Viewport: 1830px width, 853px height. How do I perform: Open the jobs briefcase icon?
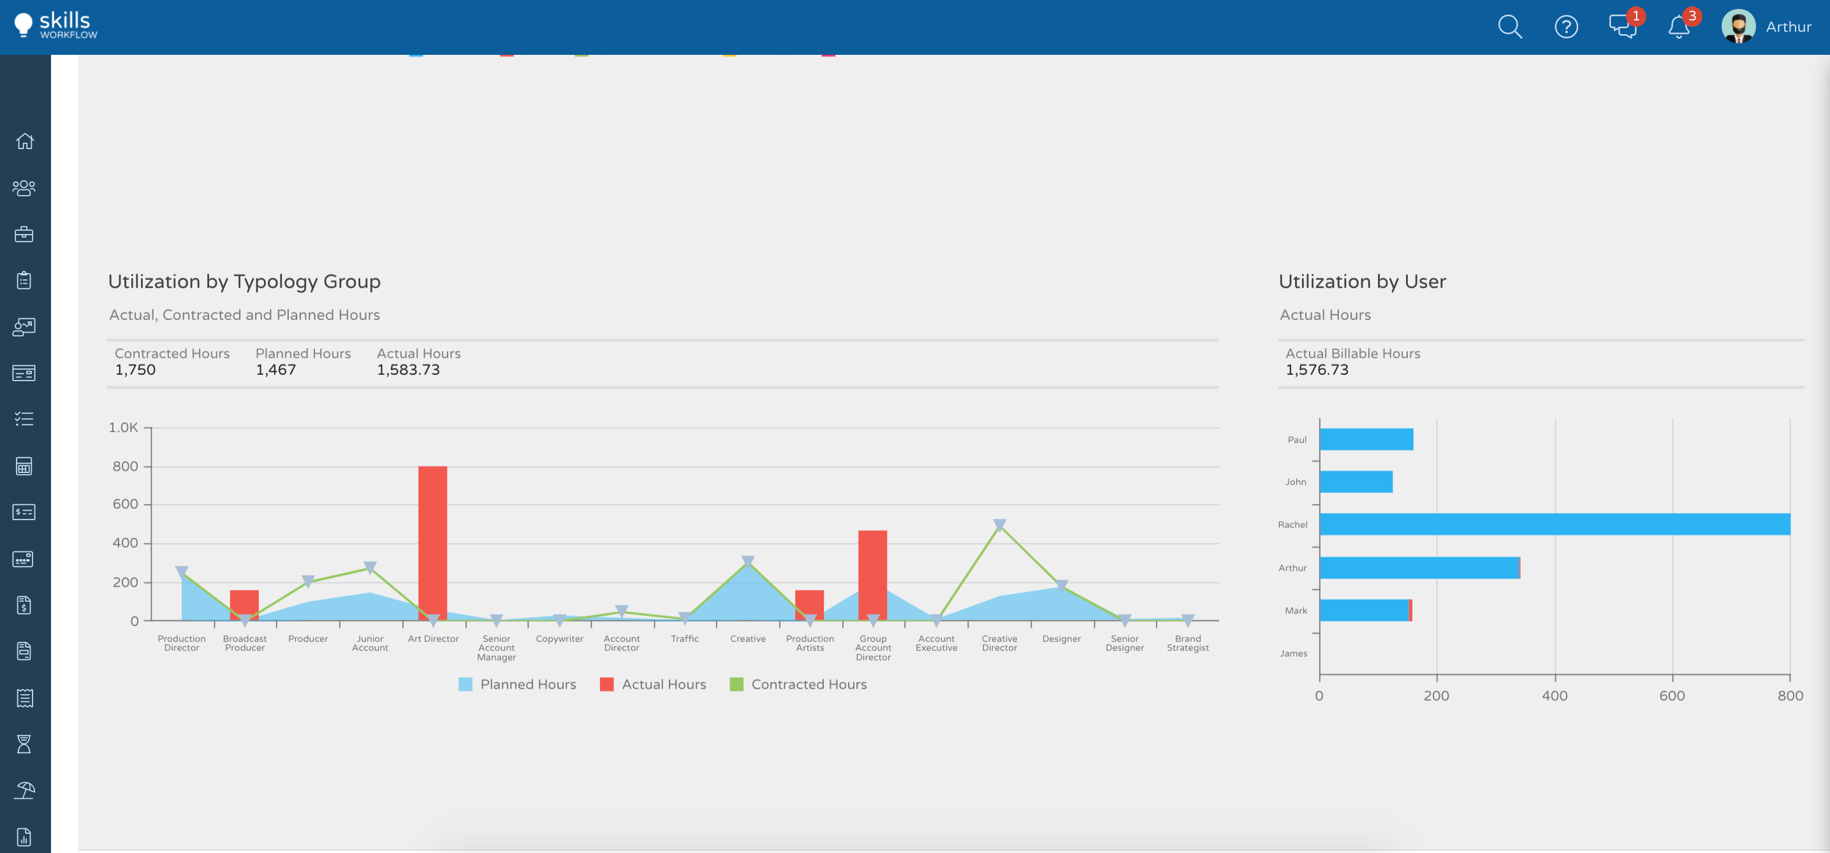coord(24,235)
